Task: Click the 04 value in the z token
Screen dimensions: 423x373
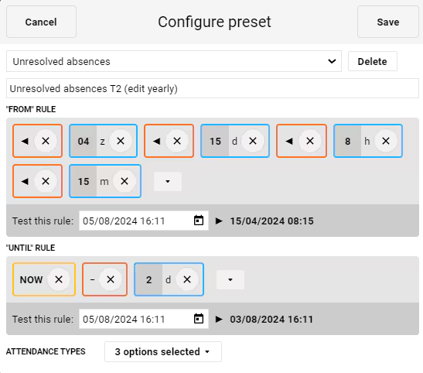Action: click(84, 141)
